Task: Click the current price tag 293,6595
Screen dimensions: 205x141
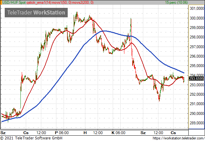Action: (x=196, y=79)
